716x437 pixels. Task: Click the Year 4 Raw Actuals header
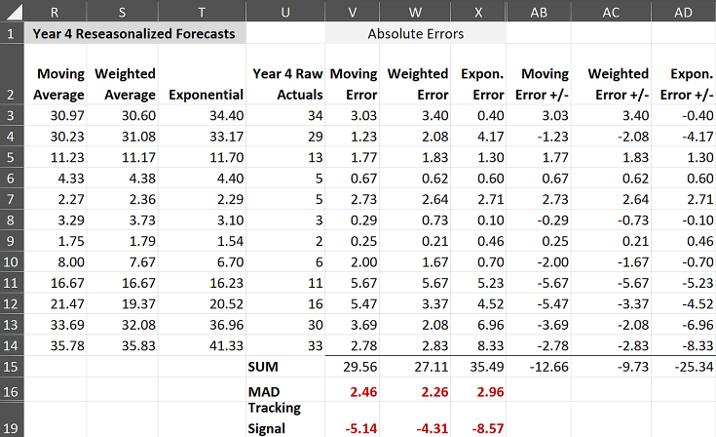(x=285, y=84)
